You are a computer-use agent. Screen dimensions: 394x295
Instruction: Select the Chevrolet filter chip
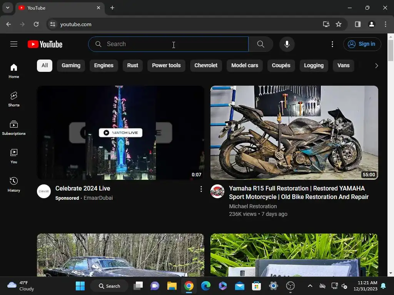[206, 66]
